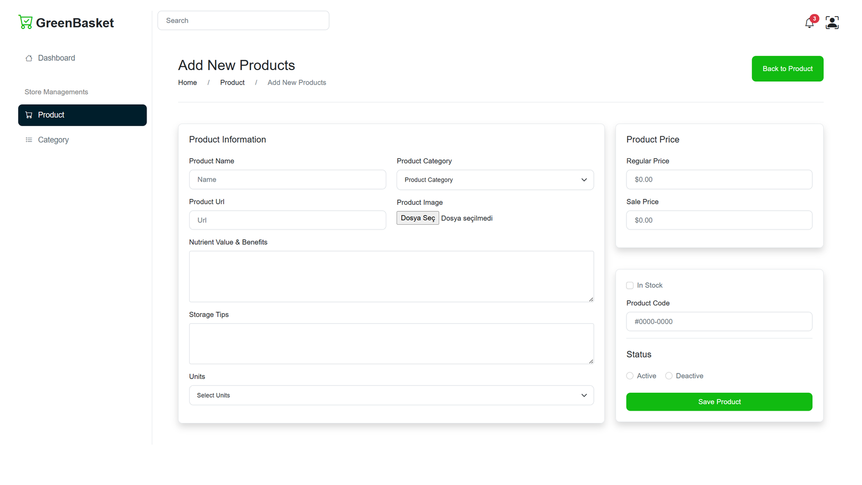This screenshot has height=485, width=862.
Task: Click the Product cart icon in sidebar
Action: click(x=29, y=115)
